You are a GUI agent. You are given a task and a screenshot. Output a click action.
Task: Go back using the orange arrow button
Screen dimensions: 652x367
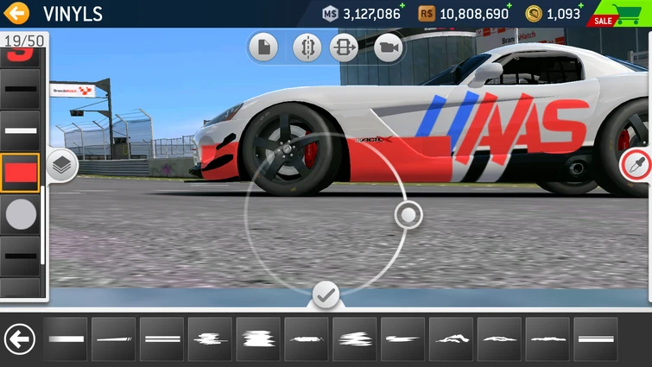click(x=16, y=13)
